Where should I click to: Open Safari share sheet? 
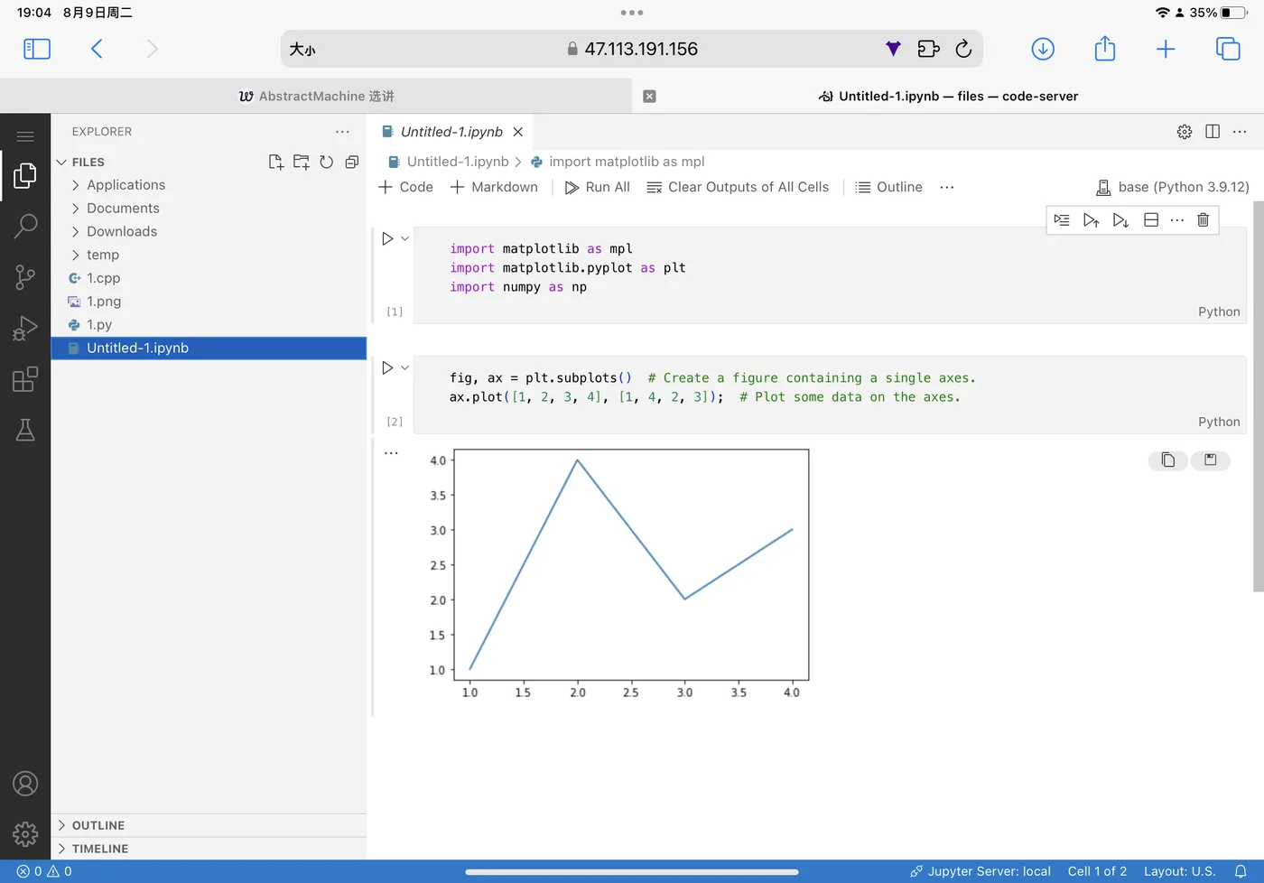point(1105,48)
